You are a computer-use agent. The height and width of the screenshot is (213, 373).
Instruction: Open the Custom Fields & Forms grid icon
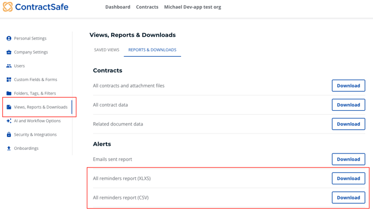click(9, 79)
